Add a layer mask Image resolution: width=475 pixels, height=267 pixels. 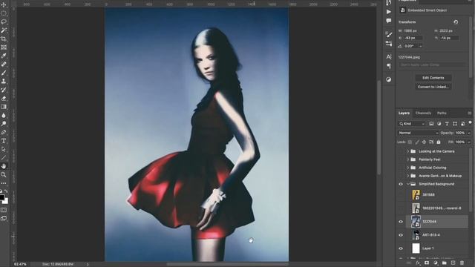pos(427,263)
